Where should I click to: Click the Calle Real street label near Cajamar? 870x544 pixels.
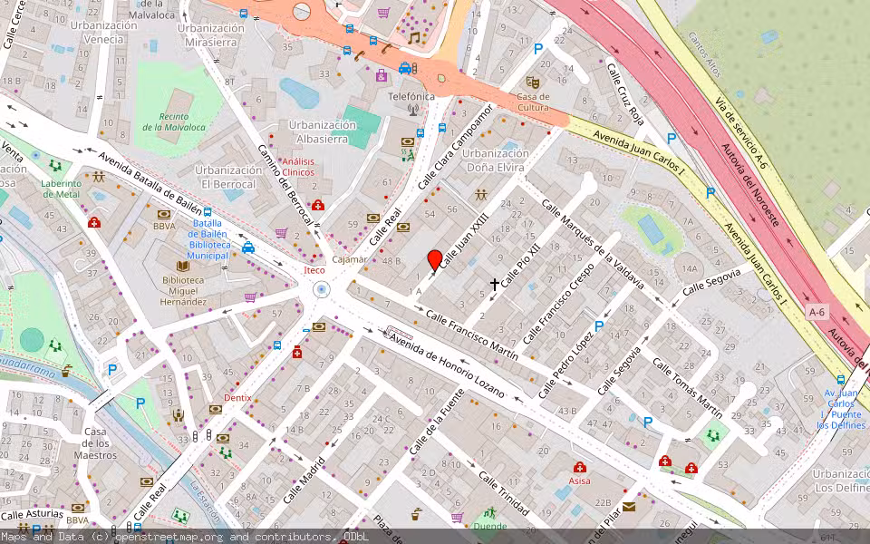[x=384, y=227]
